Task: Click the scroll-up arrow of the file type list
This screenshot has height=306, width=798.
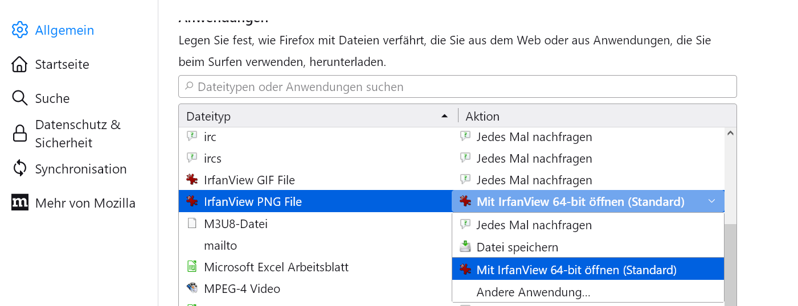Action: (x=730, y=134)
